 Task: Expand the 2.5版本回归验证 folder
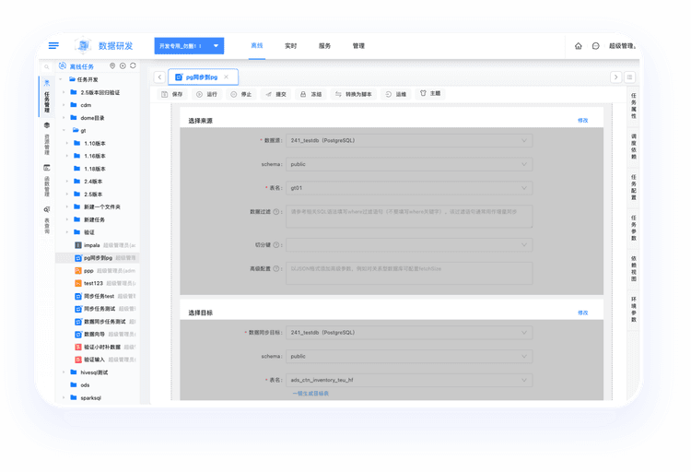[64, 92]
